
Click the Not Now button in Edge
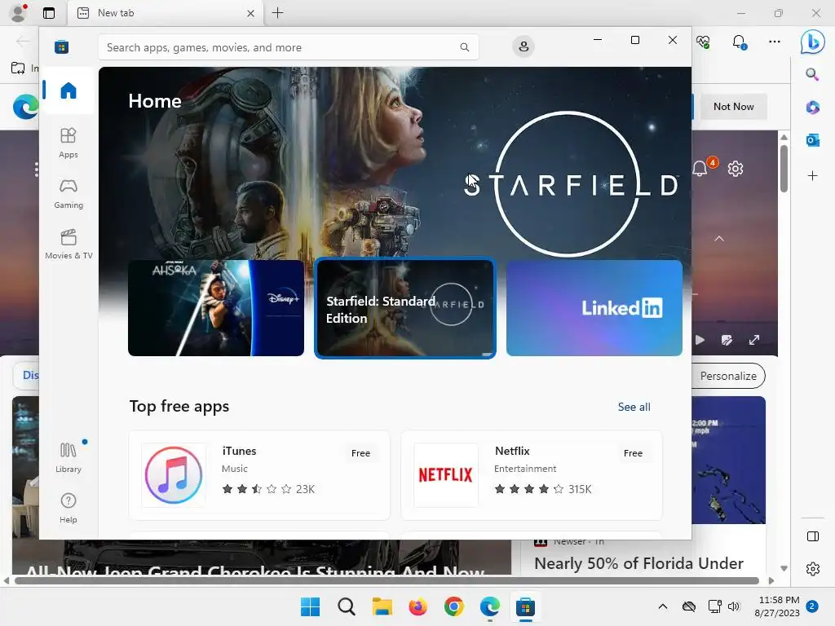click(733, 107)
